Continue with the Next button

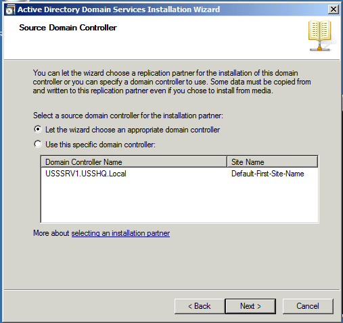tap(250, 306)
